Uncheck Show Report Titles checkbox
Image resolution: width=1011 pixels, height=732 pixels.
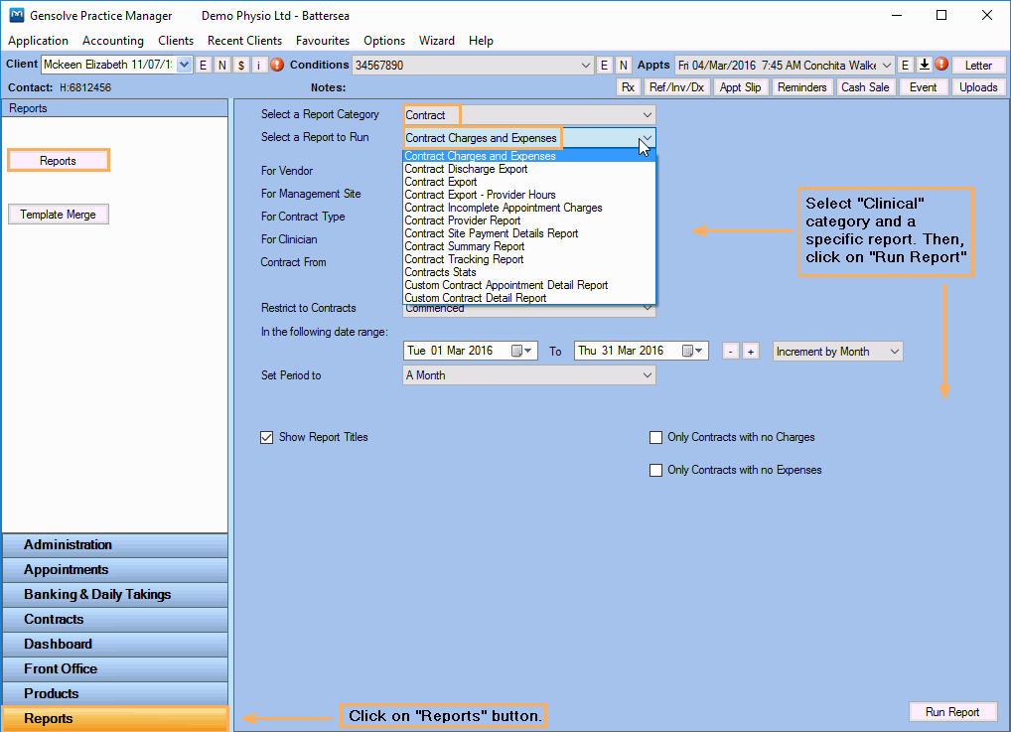pos(266,437)
